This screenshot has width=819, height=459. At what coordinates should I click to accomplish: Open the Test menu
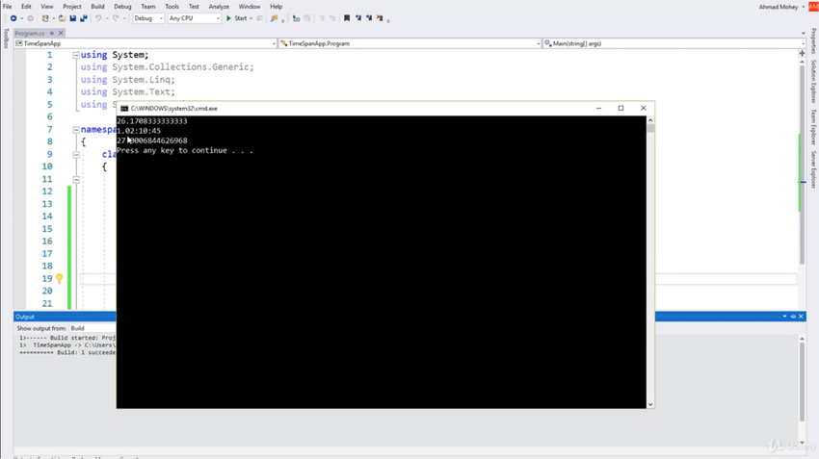[x=194, y=7]
